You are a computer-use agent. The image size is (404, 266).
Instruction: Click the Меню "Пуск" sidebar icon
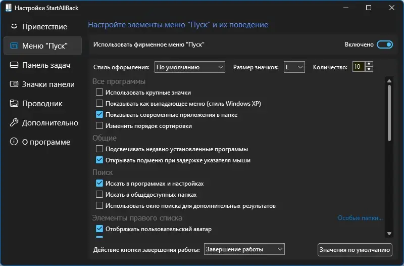click(14, 46)
